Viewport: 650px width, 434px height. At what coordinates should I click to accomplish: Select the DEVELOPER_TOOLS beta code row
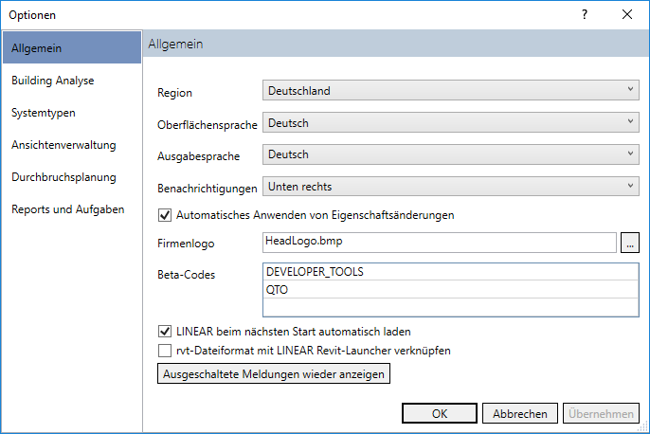[451, 272]
